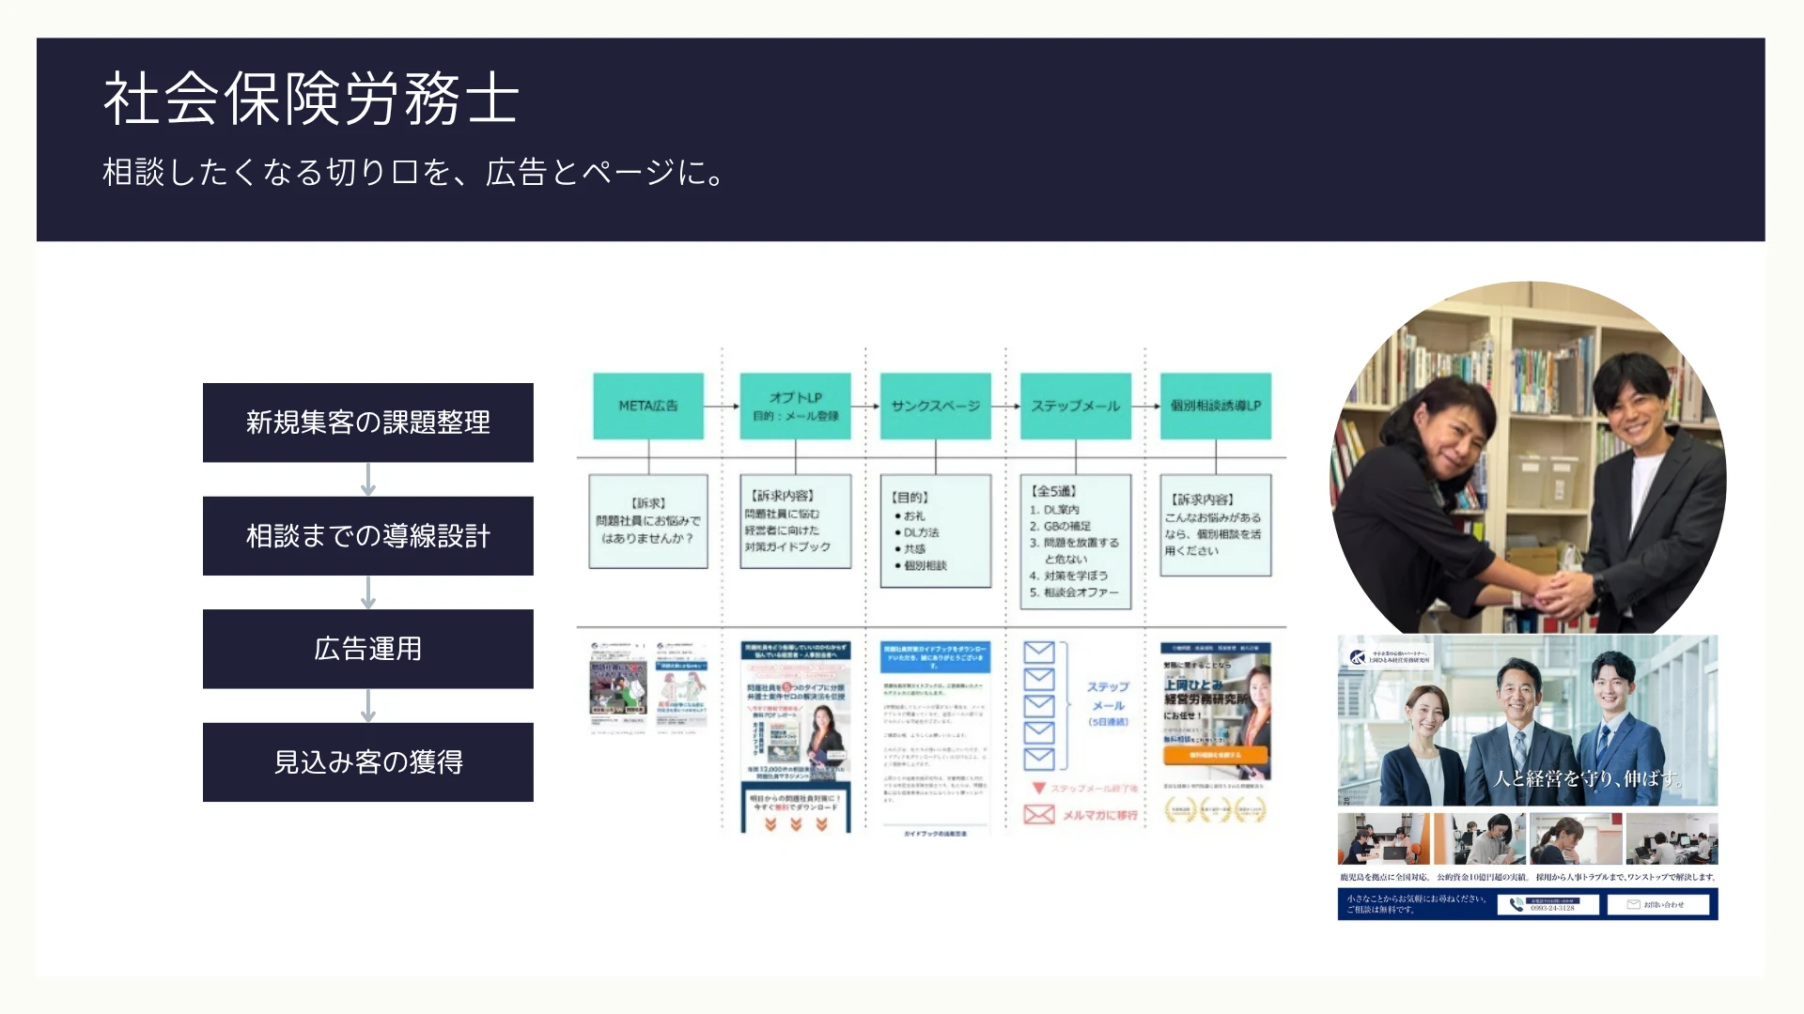The height and width of the screenshot is (1014, 1804).
Task: Click the tagline 人と経営を守り、伸ばす。
Action: (1587, 778)
